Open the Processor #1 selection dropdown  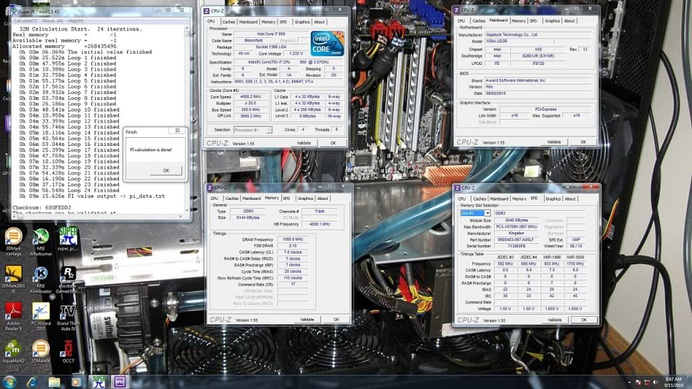253,130
